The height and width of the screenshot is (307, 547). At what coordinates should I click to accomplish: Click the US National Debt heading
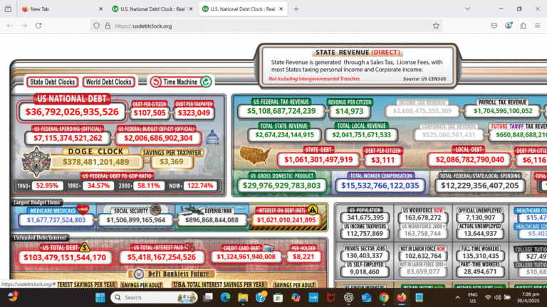[x=71, y=99]
